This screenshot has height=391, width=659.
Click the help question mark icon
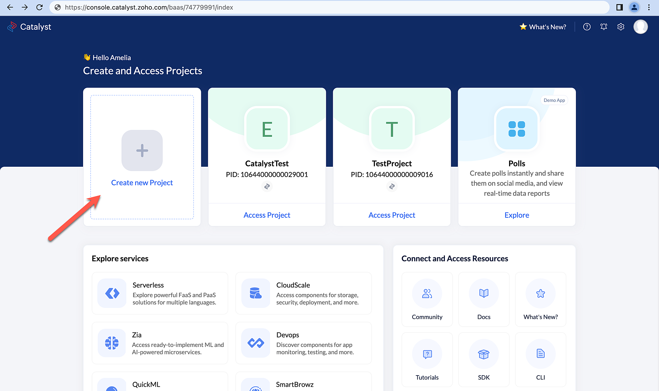tap(587, 27)
